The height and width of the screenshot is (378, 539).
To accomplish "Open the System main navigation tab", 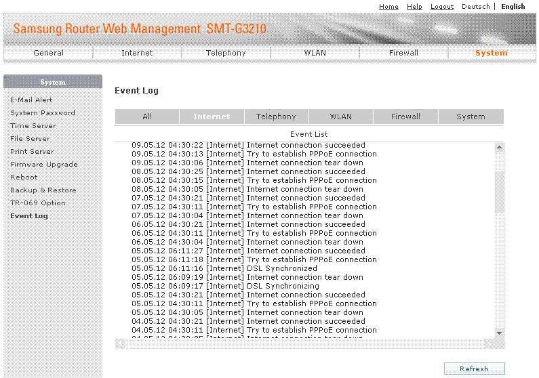I will (x=492, y=53).
